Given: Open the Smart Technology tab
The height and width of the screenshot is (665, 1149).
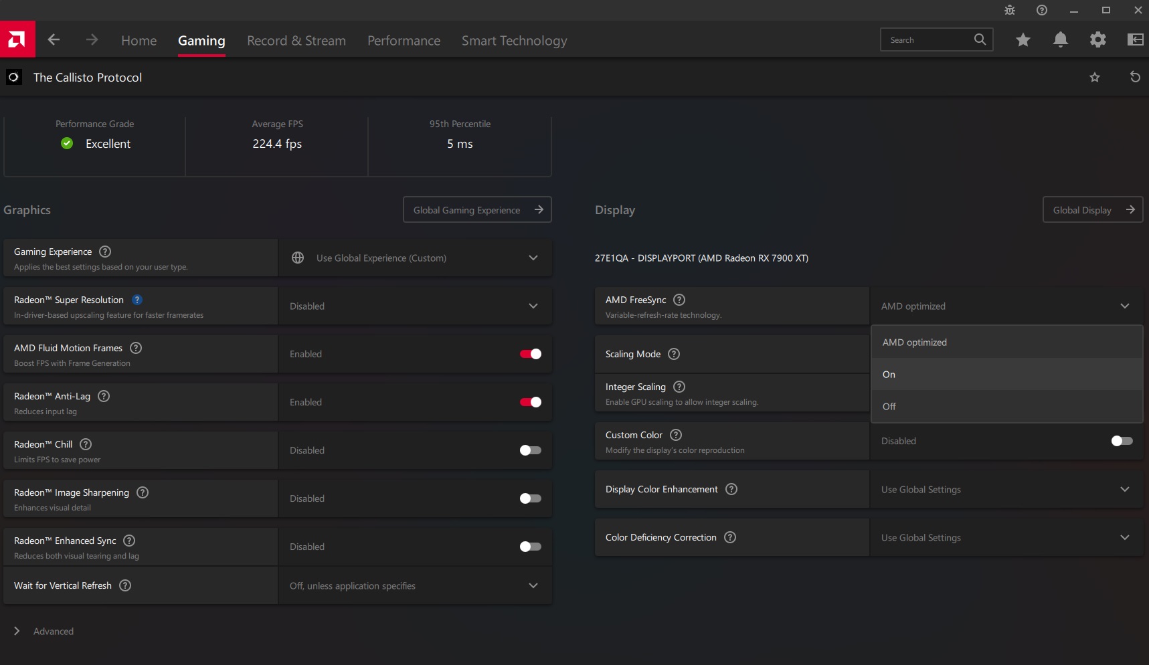Looking at the screenshot, I should tap(515, 41).
